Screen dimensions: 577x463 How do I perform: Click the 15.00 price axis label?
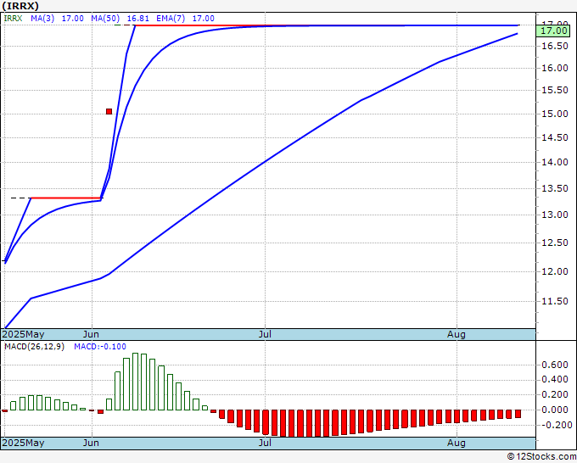pyautogui.click(x=555, y=114)
